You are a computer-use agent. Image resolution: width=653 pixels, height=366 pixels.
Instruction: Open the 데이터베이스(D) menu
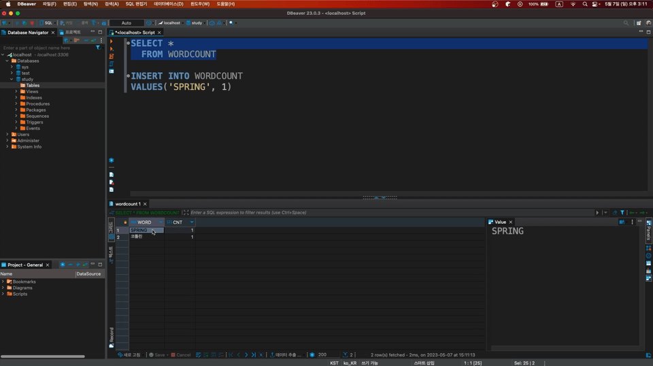click(168, 4)
